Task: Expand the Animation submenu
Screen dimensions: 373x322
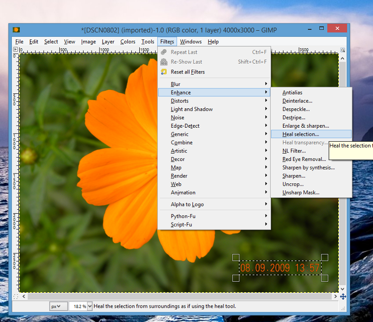Action: coord(214,192)
